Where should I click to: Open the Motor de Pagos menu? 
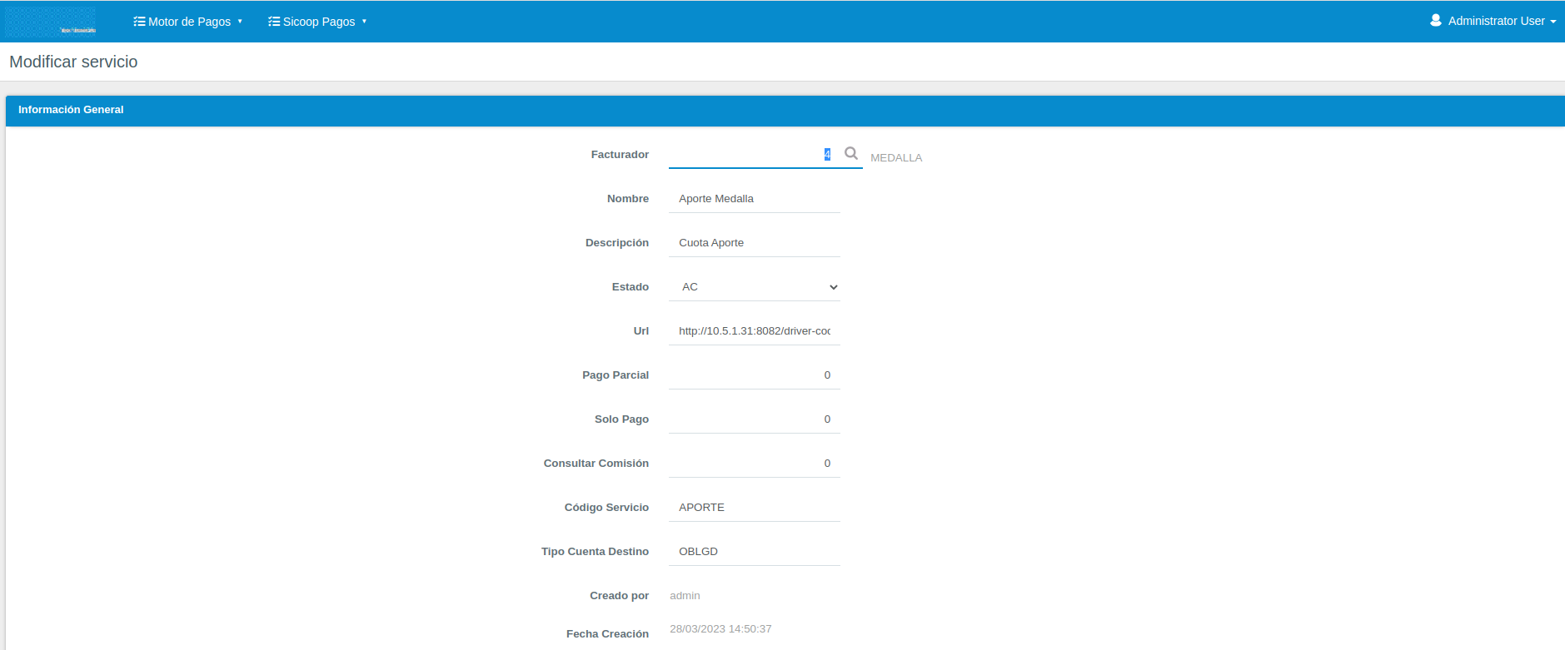click(189, 22)
